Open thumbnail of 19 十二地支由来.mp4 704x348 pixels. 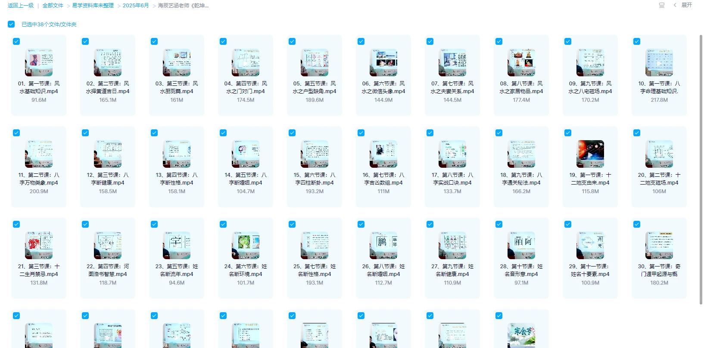[x=590, y=154]
